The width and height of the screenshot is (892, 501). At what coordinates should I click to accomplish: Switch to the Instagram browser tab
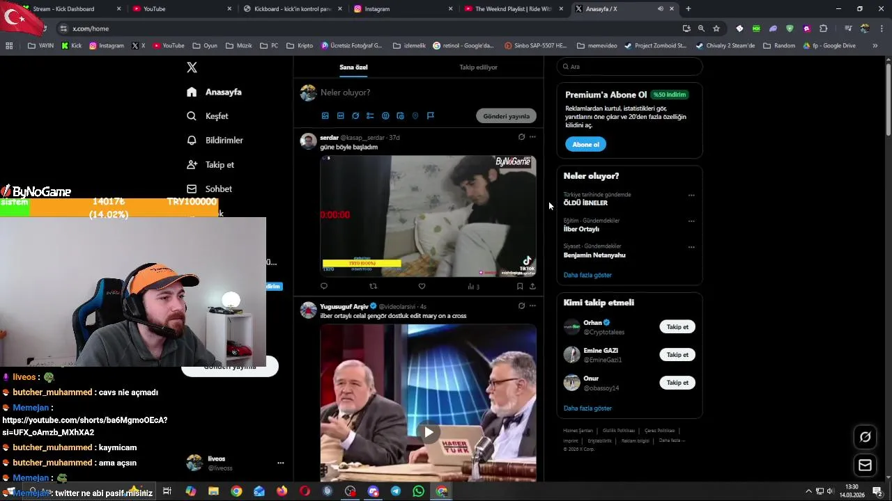(x=403, y=9)
